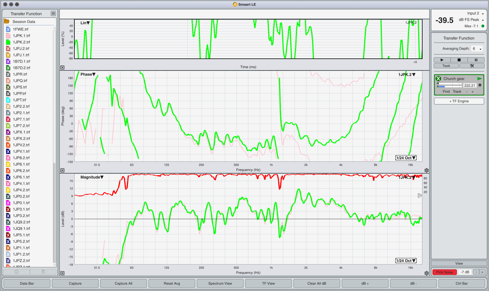Click the Ctrl Bar button
Image resolution: width=489 pixels, height=291 pixels.
tap(462, 283)
